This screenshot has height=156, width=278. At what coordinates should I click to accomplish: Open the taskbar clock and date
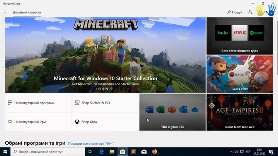coord(259,152)
